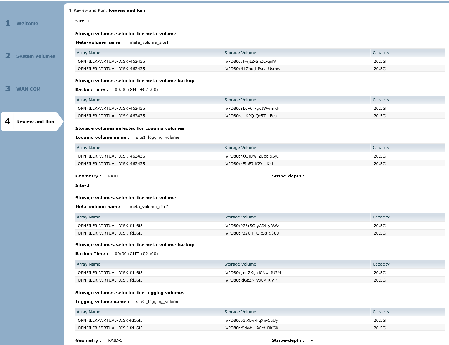This screenshot has width=449, height=345.
Task: Click Array Name header in Site-1 meta-volume table
Action: 89,53
